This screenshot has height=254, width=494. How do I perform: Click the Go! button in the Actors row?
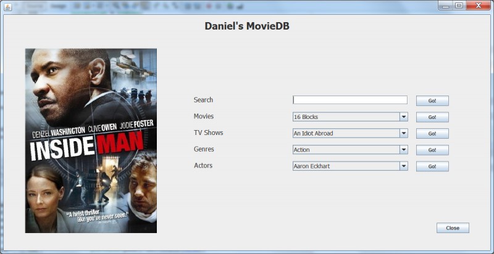point(432,166)
